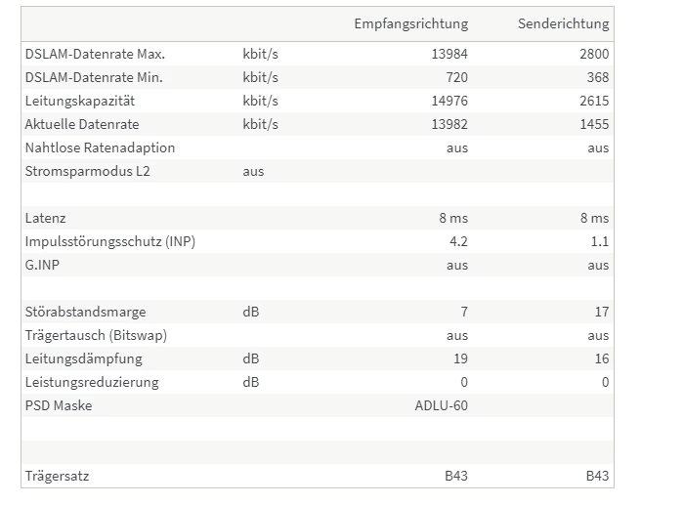
Task: Select the 13984 receive max rate value
Action: pos(449,54)
